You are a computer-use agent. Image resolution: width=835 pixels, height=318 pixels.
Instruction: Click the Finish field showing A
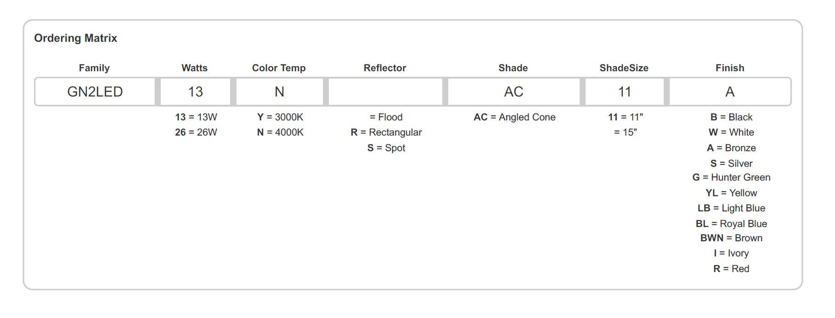[730, 92]
